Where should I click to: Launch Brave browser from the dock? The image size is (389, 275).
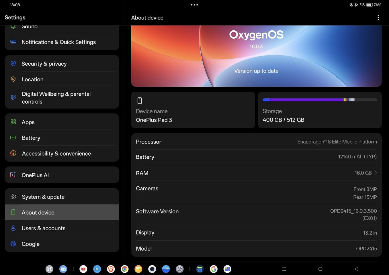tap(111, 269)
